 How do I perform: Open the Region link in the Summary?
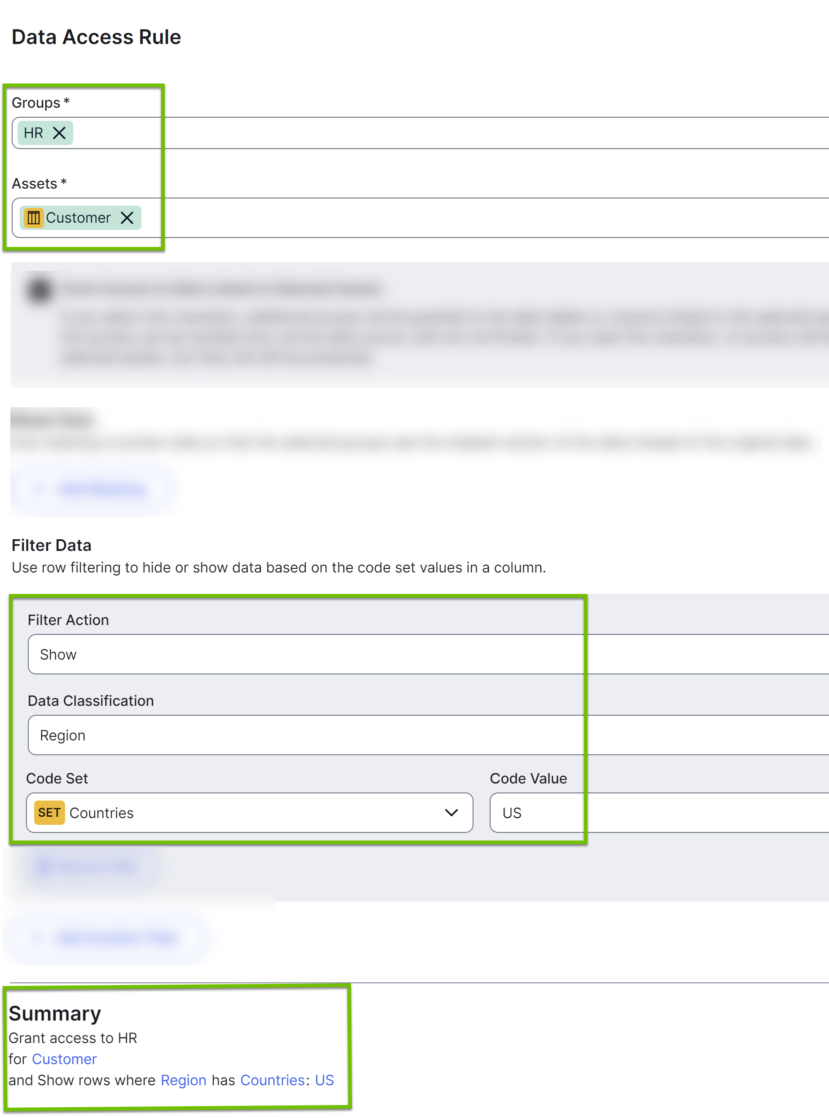point(183,1080)
